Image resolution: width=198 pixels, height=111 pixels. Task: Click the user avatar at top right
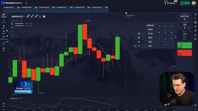[x=194, y=3]
